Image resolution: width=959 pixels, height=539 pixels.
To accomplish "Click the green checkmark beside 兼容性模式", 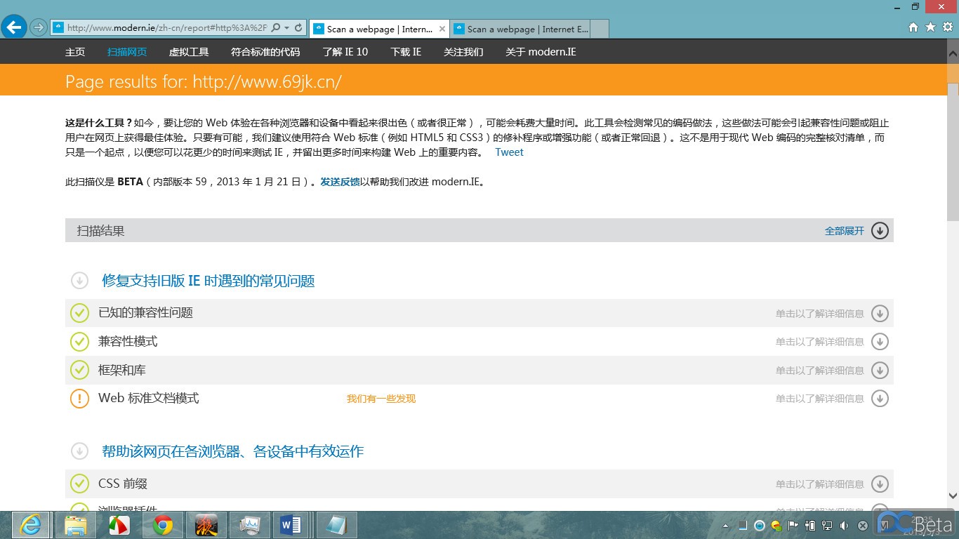I will (x=79, y=342).
